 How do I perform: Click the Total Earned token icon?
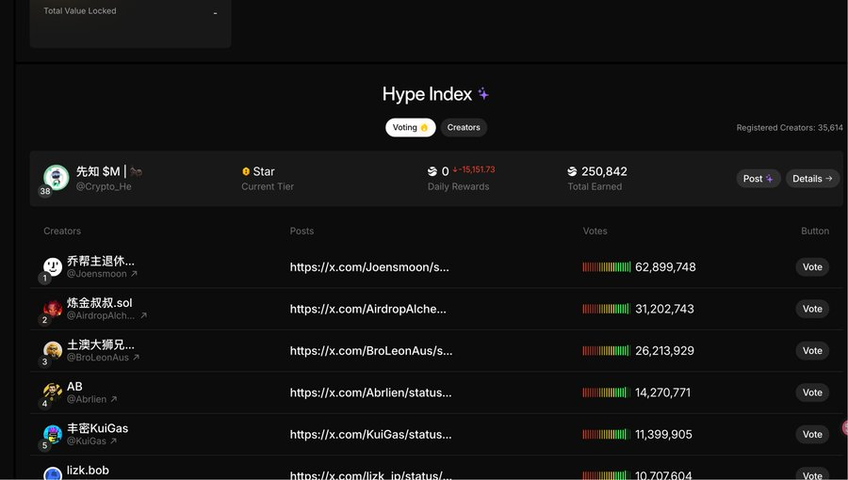[x=572, y=171]
